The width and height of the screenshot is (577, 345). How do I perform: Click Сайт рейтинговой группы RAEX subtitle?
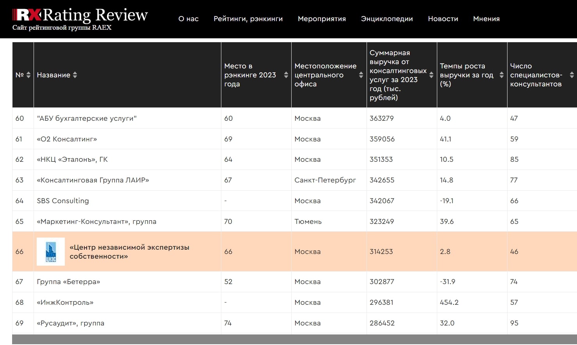coord(62,28)
